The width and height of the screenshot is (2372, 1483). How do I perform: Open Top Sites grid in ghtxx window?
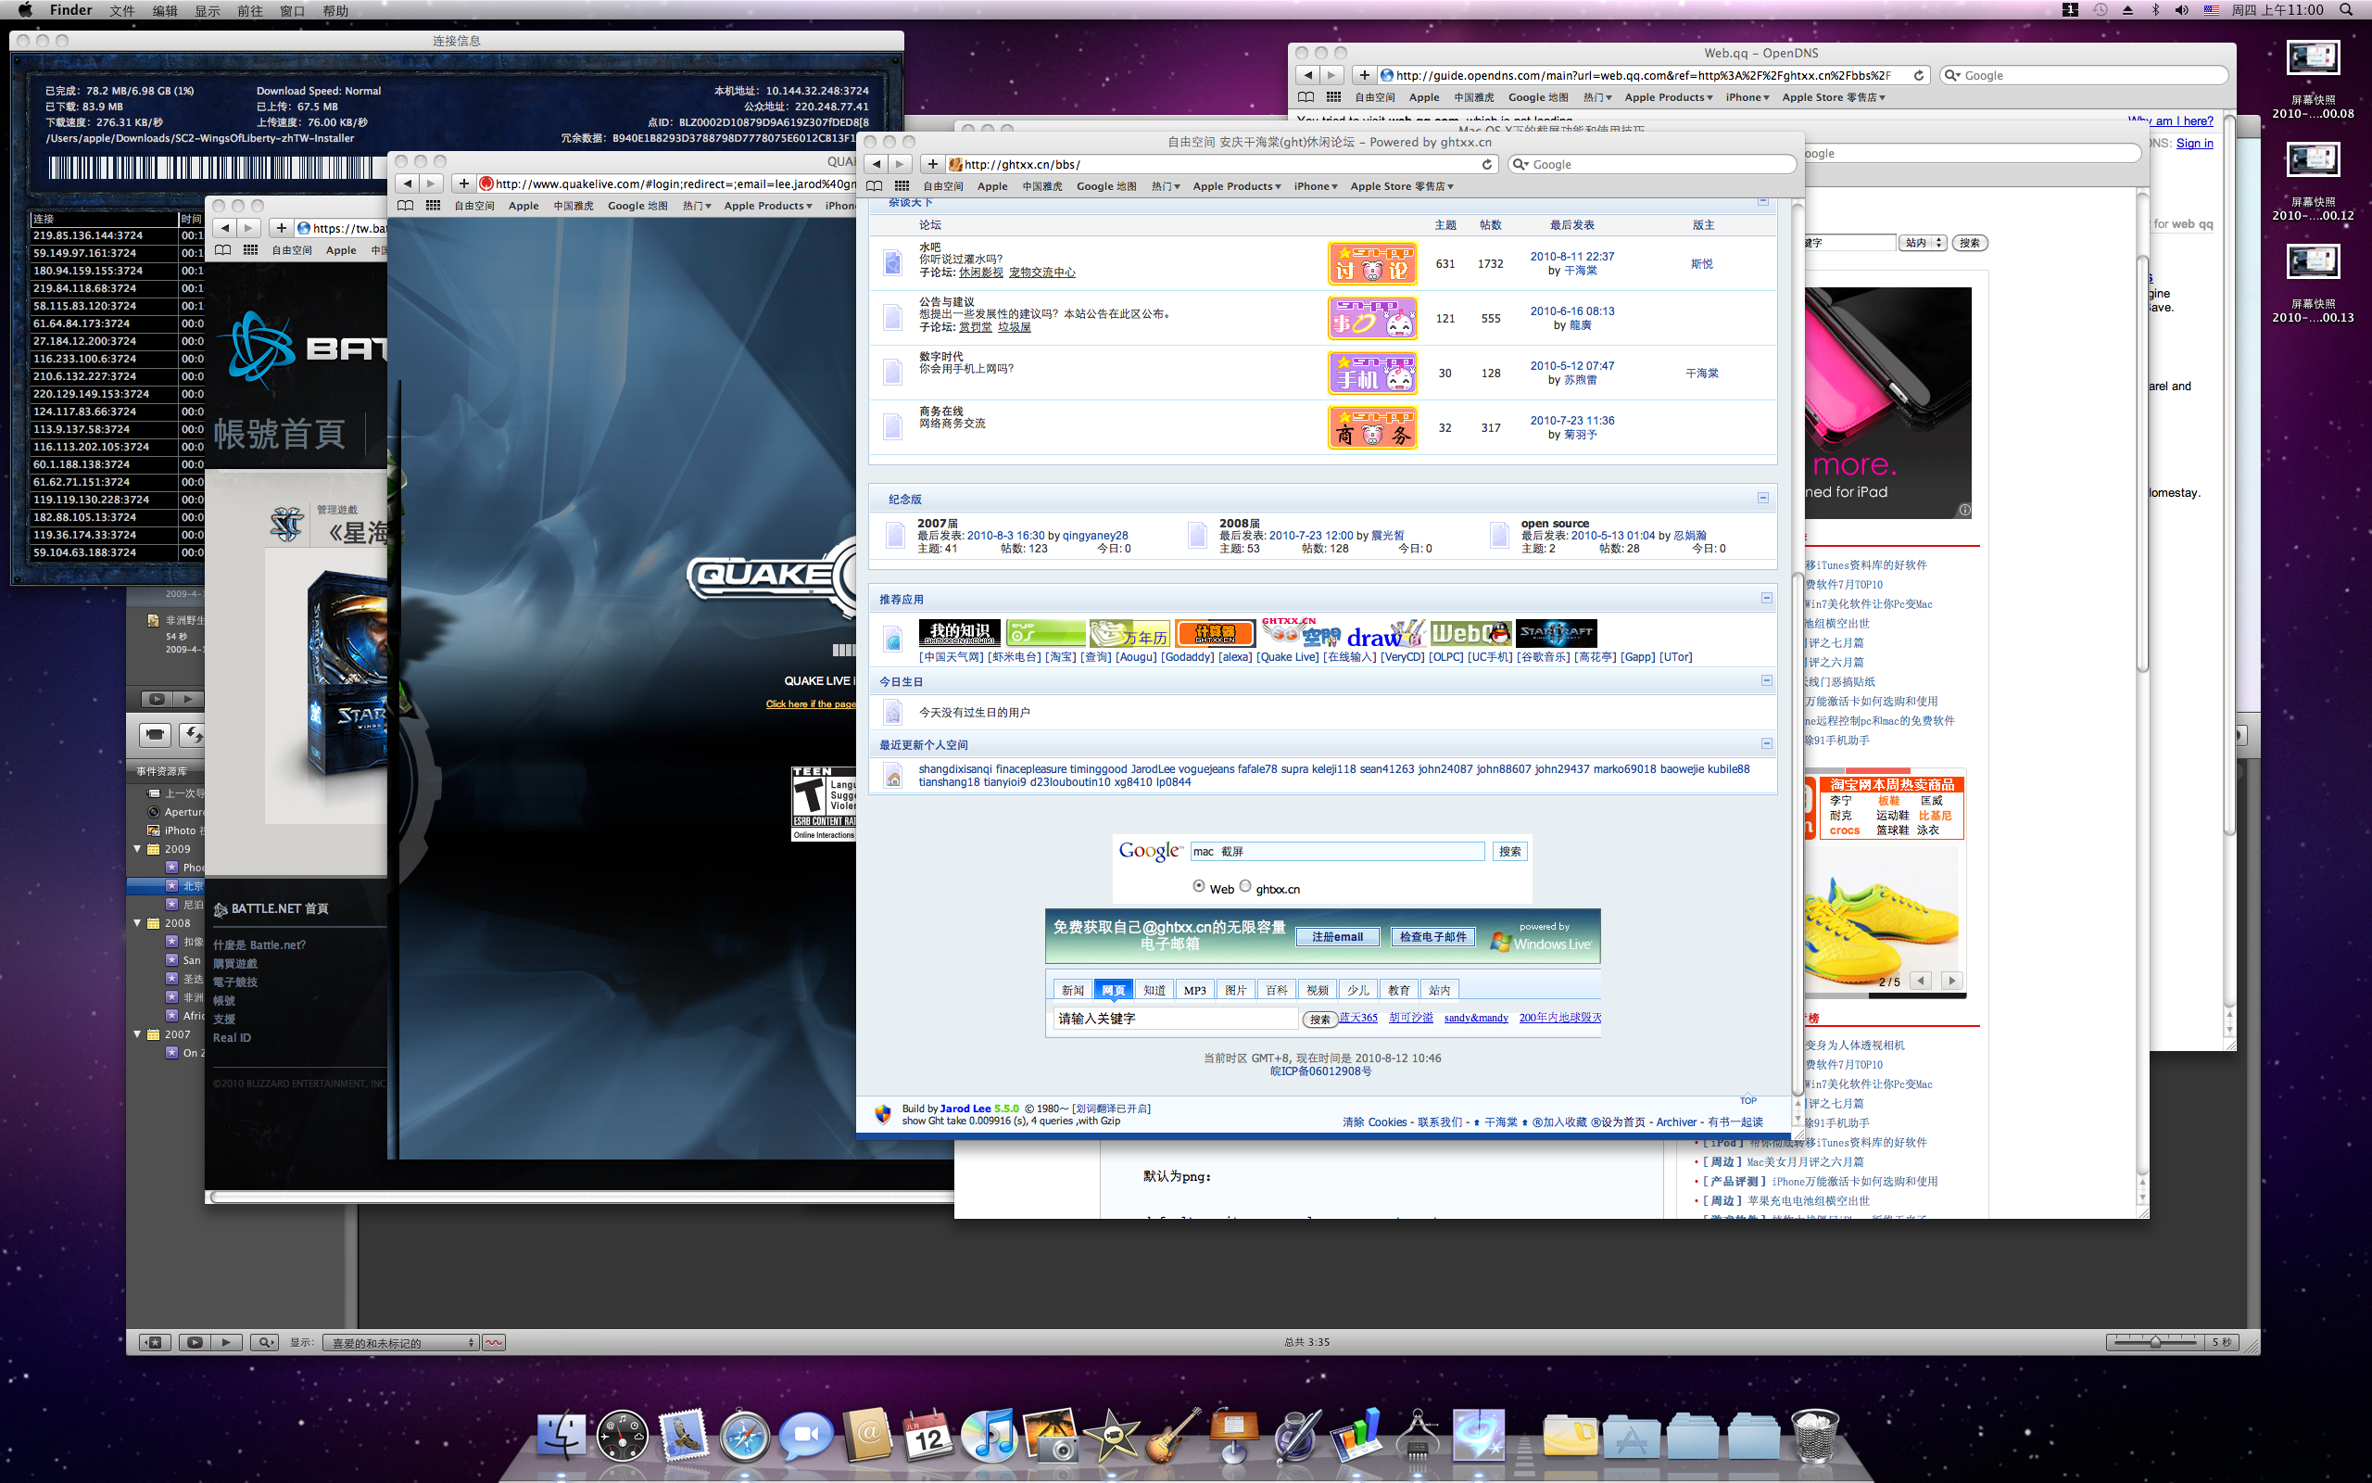click(902, 186)
